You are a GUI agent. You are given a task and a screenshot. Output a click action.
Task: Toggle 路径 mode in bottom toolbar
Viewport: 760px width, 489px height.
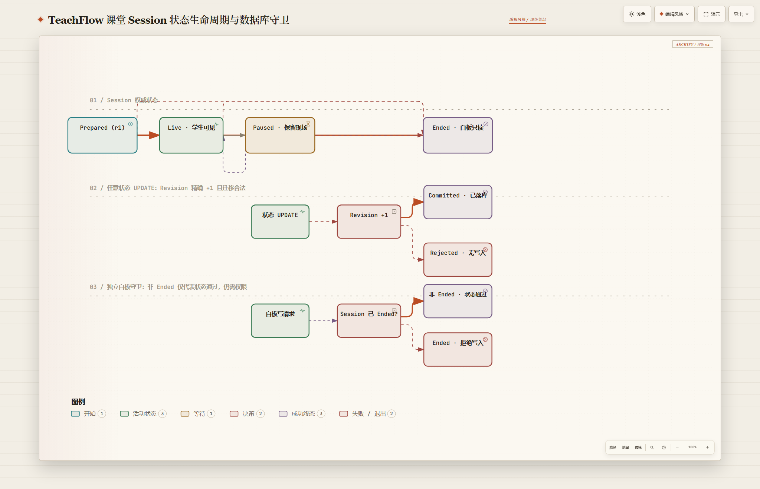(x=613, y=448)
